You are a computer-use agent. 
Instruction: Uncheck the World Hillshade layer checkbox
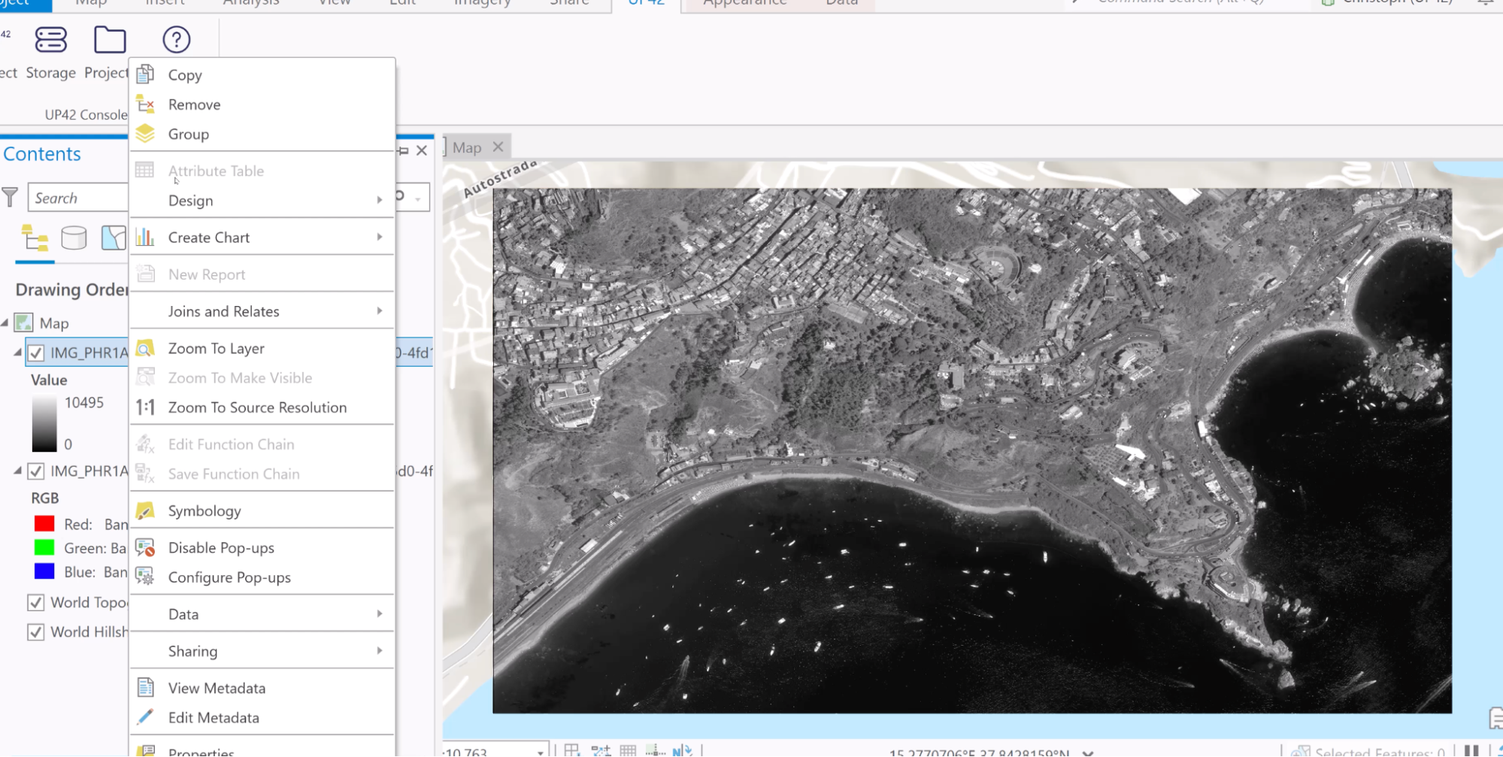35,632
